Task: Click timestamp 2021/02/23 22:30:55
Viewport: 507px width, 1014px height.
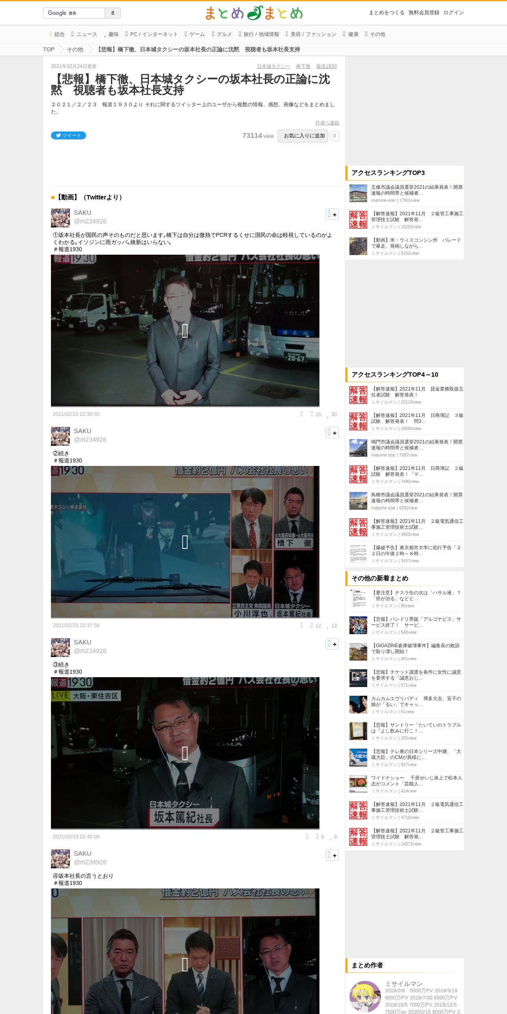Action: point(76,414)
